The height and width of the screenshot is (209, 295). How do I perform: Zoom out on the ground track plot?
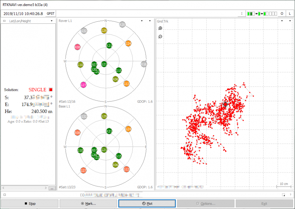pos(160,36)
